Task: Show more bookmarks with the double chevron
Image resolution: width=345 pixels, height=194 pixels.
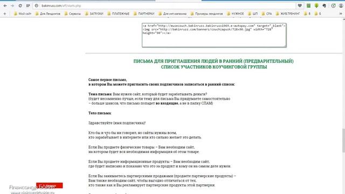Action: [x=341, y=13]
